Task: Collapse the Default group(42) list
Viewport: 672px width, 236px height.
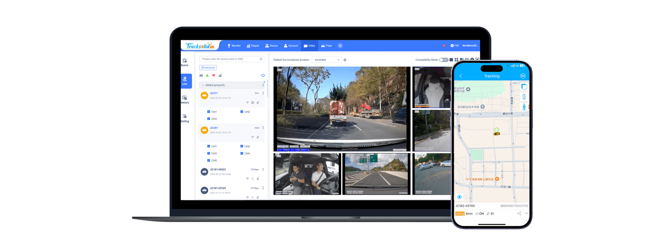Action: (203, 85)
